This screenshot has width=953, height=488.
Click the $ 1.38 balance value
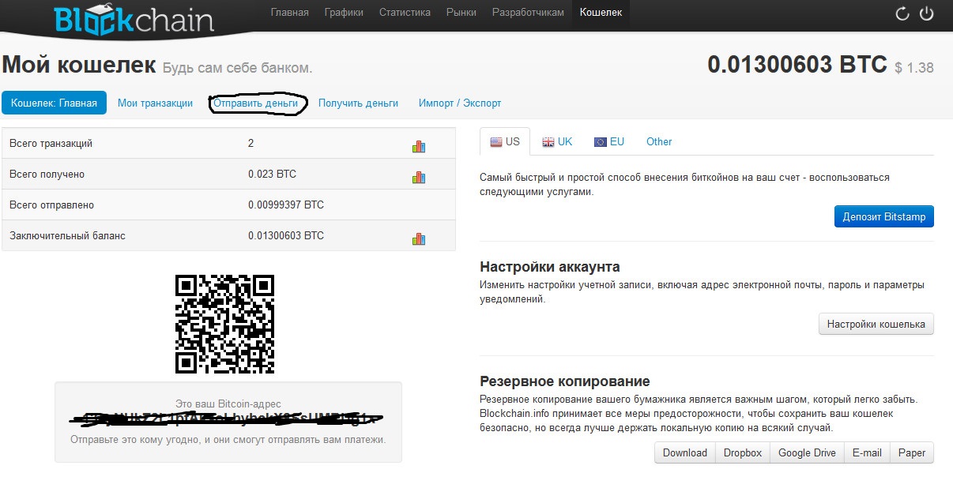tap(914, 68)
